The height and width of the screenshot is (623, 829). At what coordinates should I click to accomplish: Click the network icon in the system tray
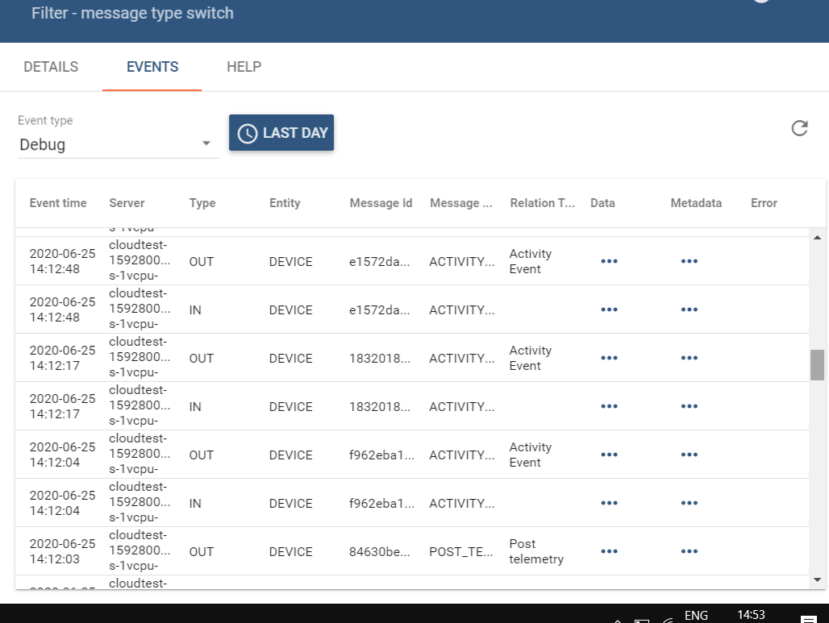668,619
